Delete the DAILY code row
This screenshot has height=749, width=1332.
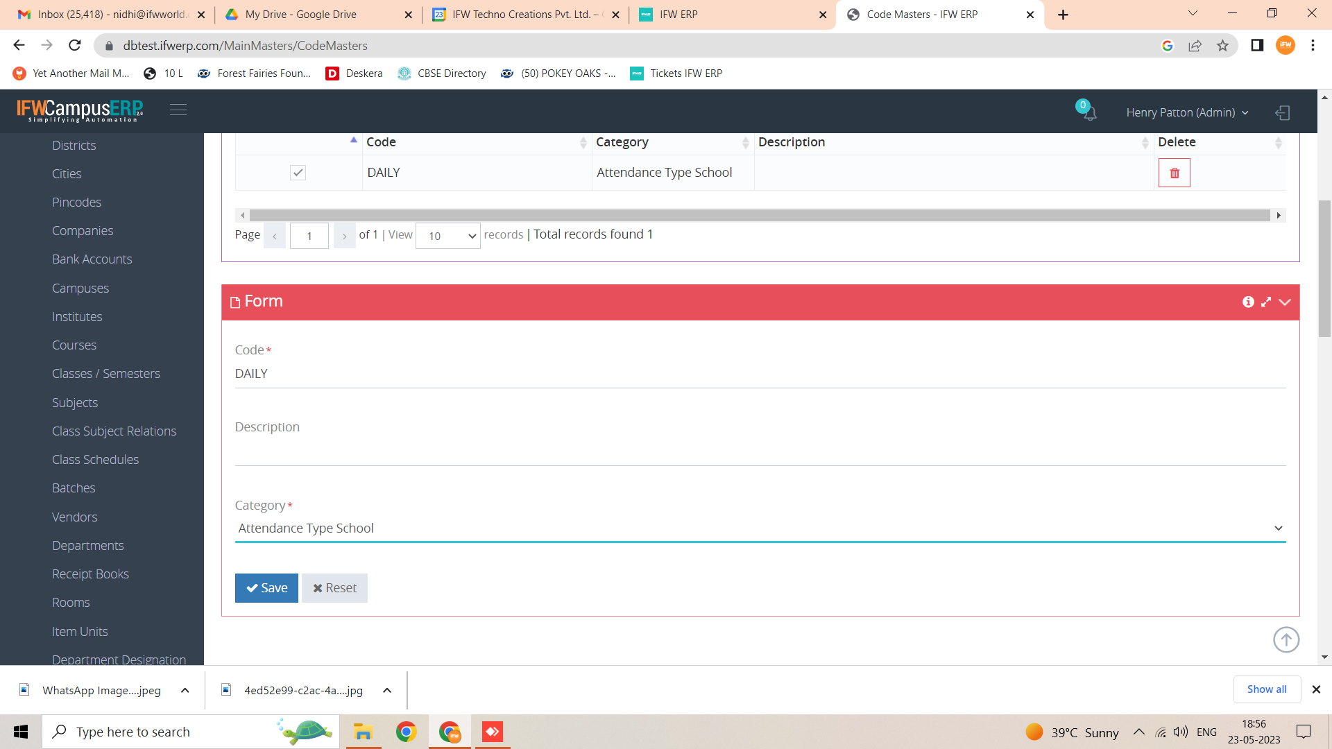click(x=1174, y=173)
